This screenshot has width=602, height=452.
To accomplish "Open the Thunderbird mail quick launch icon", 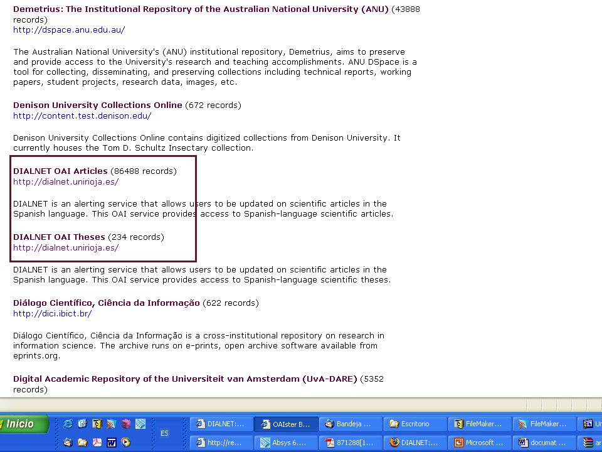I will [x=68, y=442].
